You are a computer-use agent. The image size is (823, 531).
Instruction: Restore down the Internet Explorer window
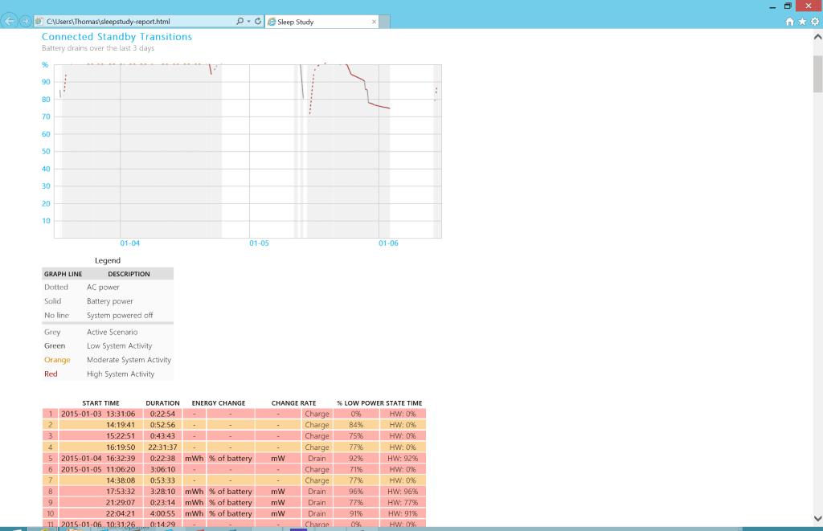click(x=788, y=6)
